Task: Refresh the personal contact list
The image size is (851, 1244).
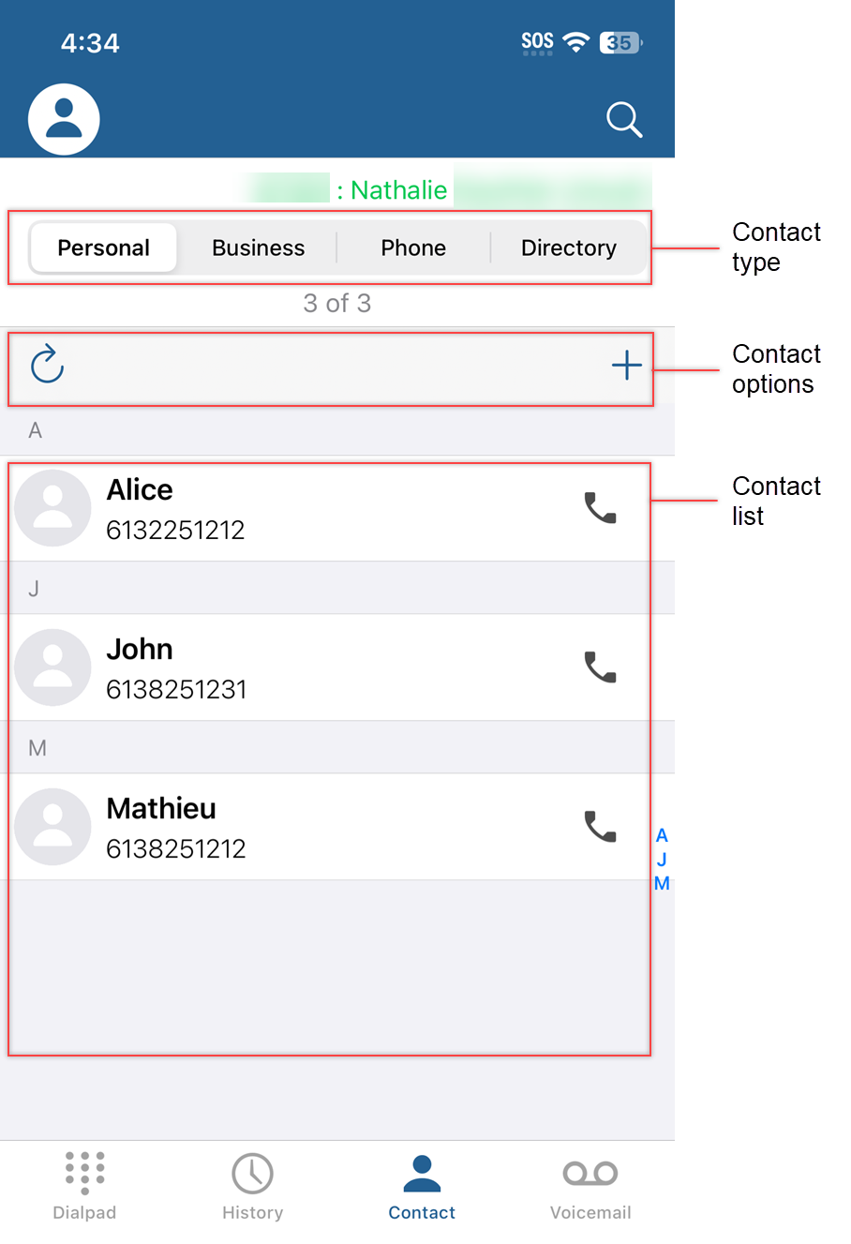Action: point(46,366)
